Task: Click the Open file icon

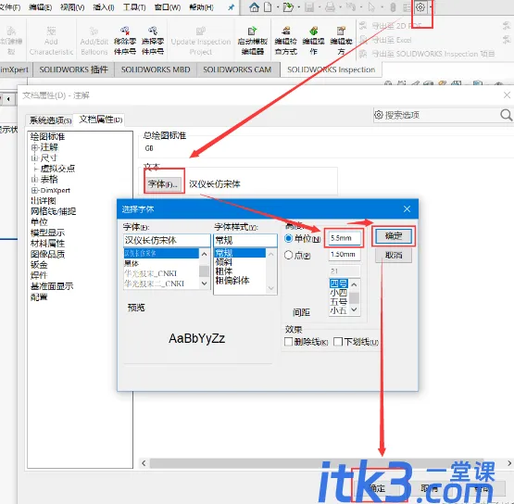Action: coord(288,6)
